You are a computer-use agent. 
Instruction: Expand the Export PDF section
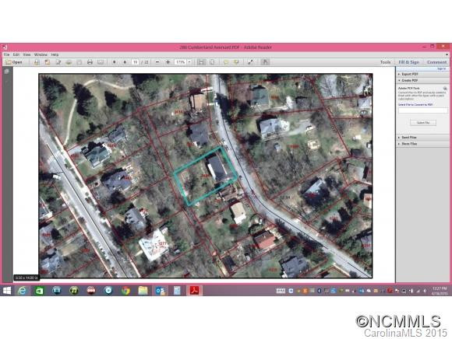[x=422, y=74]
